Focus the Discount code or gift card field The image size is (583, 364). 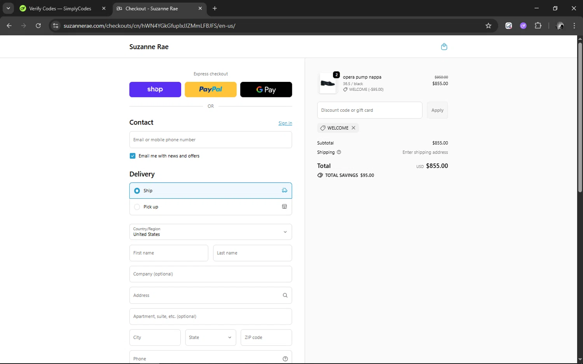(x=370, y=110)
